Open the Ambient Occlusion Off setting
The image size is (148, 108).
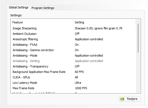click(77, 34)
